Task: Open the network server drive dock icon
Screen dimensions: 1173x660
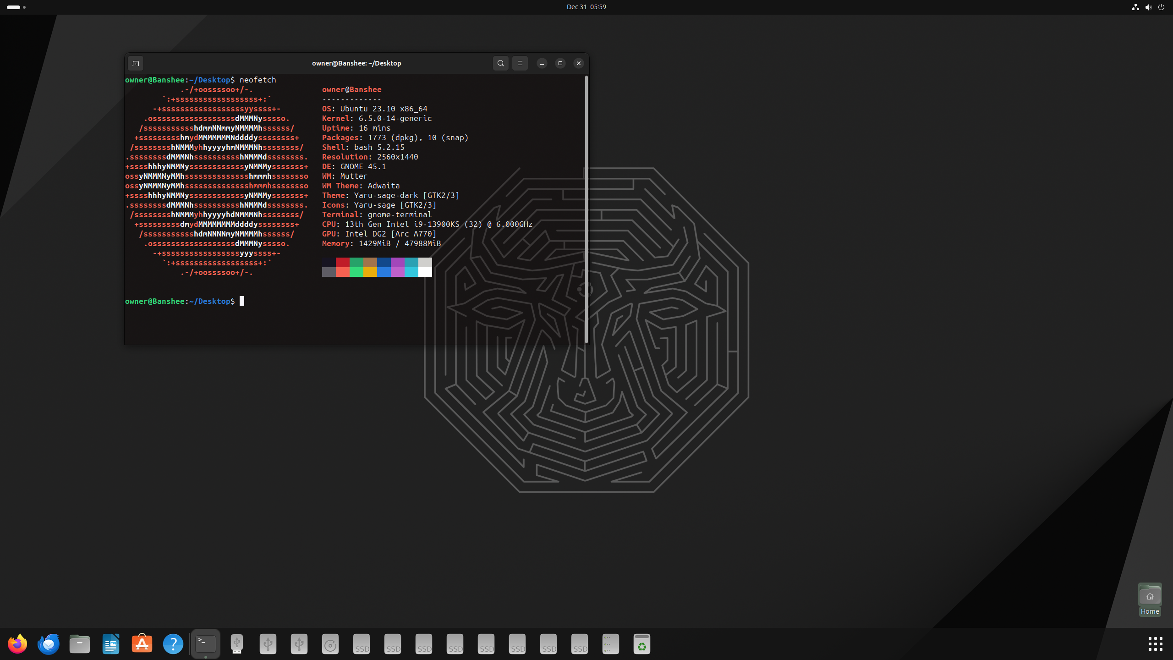Action: pos(611,644)
